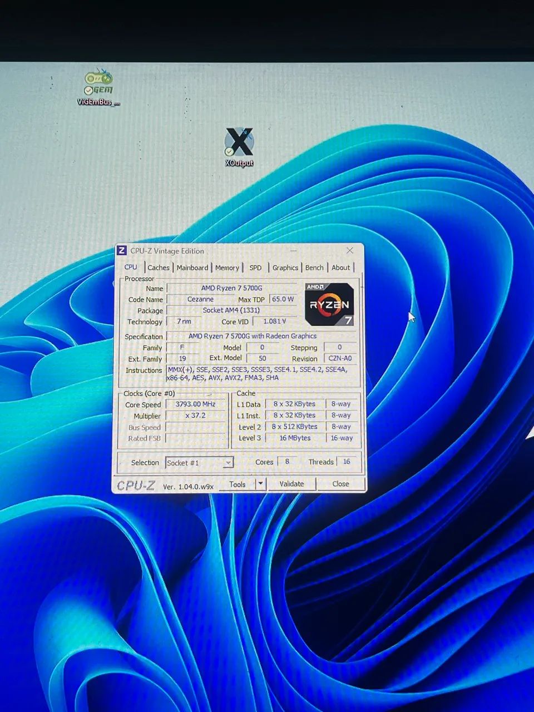
Task: Select the SPD tab
Action: pos(255,268)
